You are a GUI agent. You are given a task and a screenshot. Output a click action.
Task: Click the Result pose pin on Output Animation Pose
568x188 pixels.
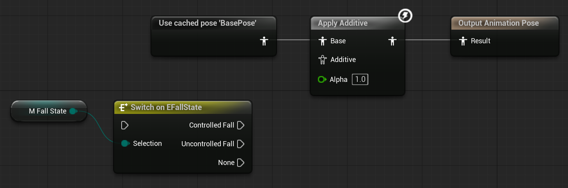[463, 41]
